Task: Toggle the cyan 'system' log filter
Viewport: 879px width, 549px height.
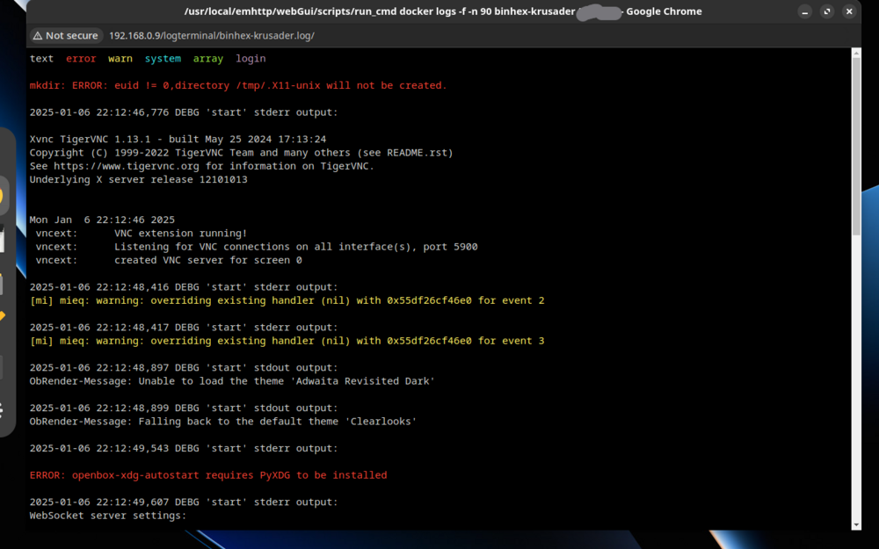Action: point(163,58)
